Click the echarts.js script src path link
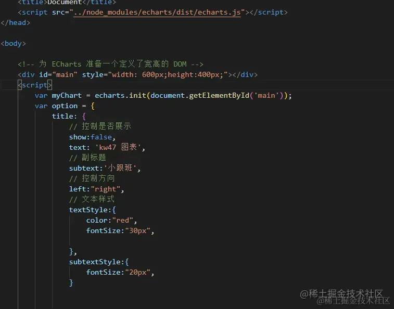394x309 pixels. [157, 12]
